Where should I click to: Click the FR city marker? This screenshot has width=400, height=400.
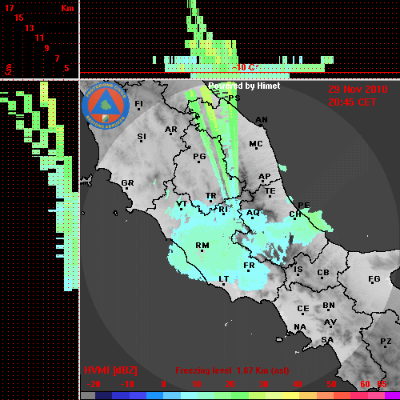pyautogui.click(x=249, y=270)
